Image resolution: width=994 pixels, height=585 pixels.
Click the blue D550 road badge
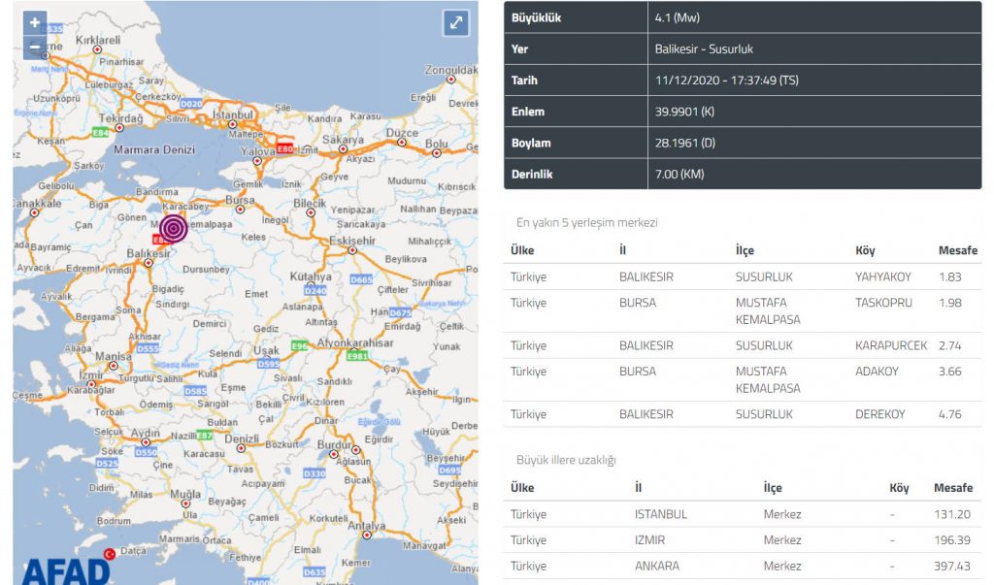click(146, 452)
